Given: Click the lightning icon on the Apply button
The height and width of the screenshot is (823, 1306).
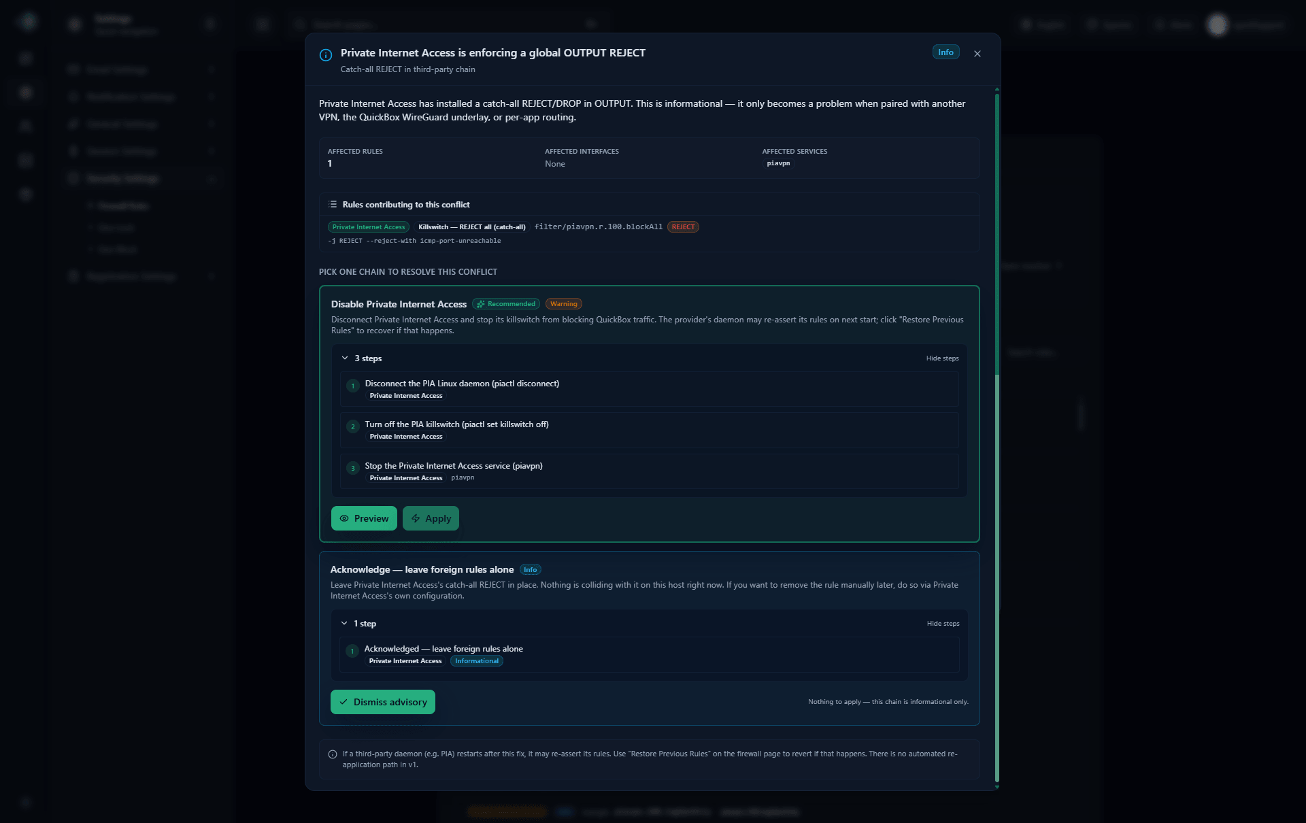Looking at the screenshot, I should 416,518.
